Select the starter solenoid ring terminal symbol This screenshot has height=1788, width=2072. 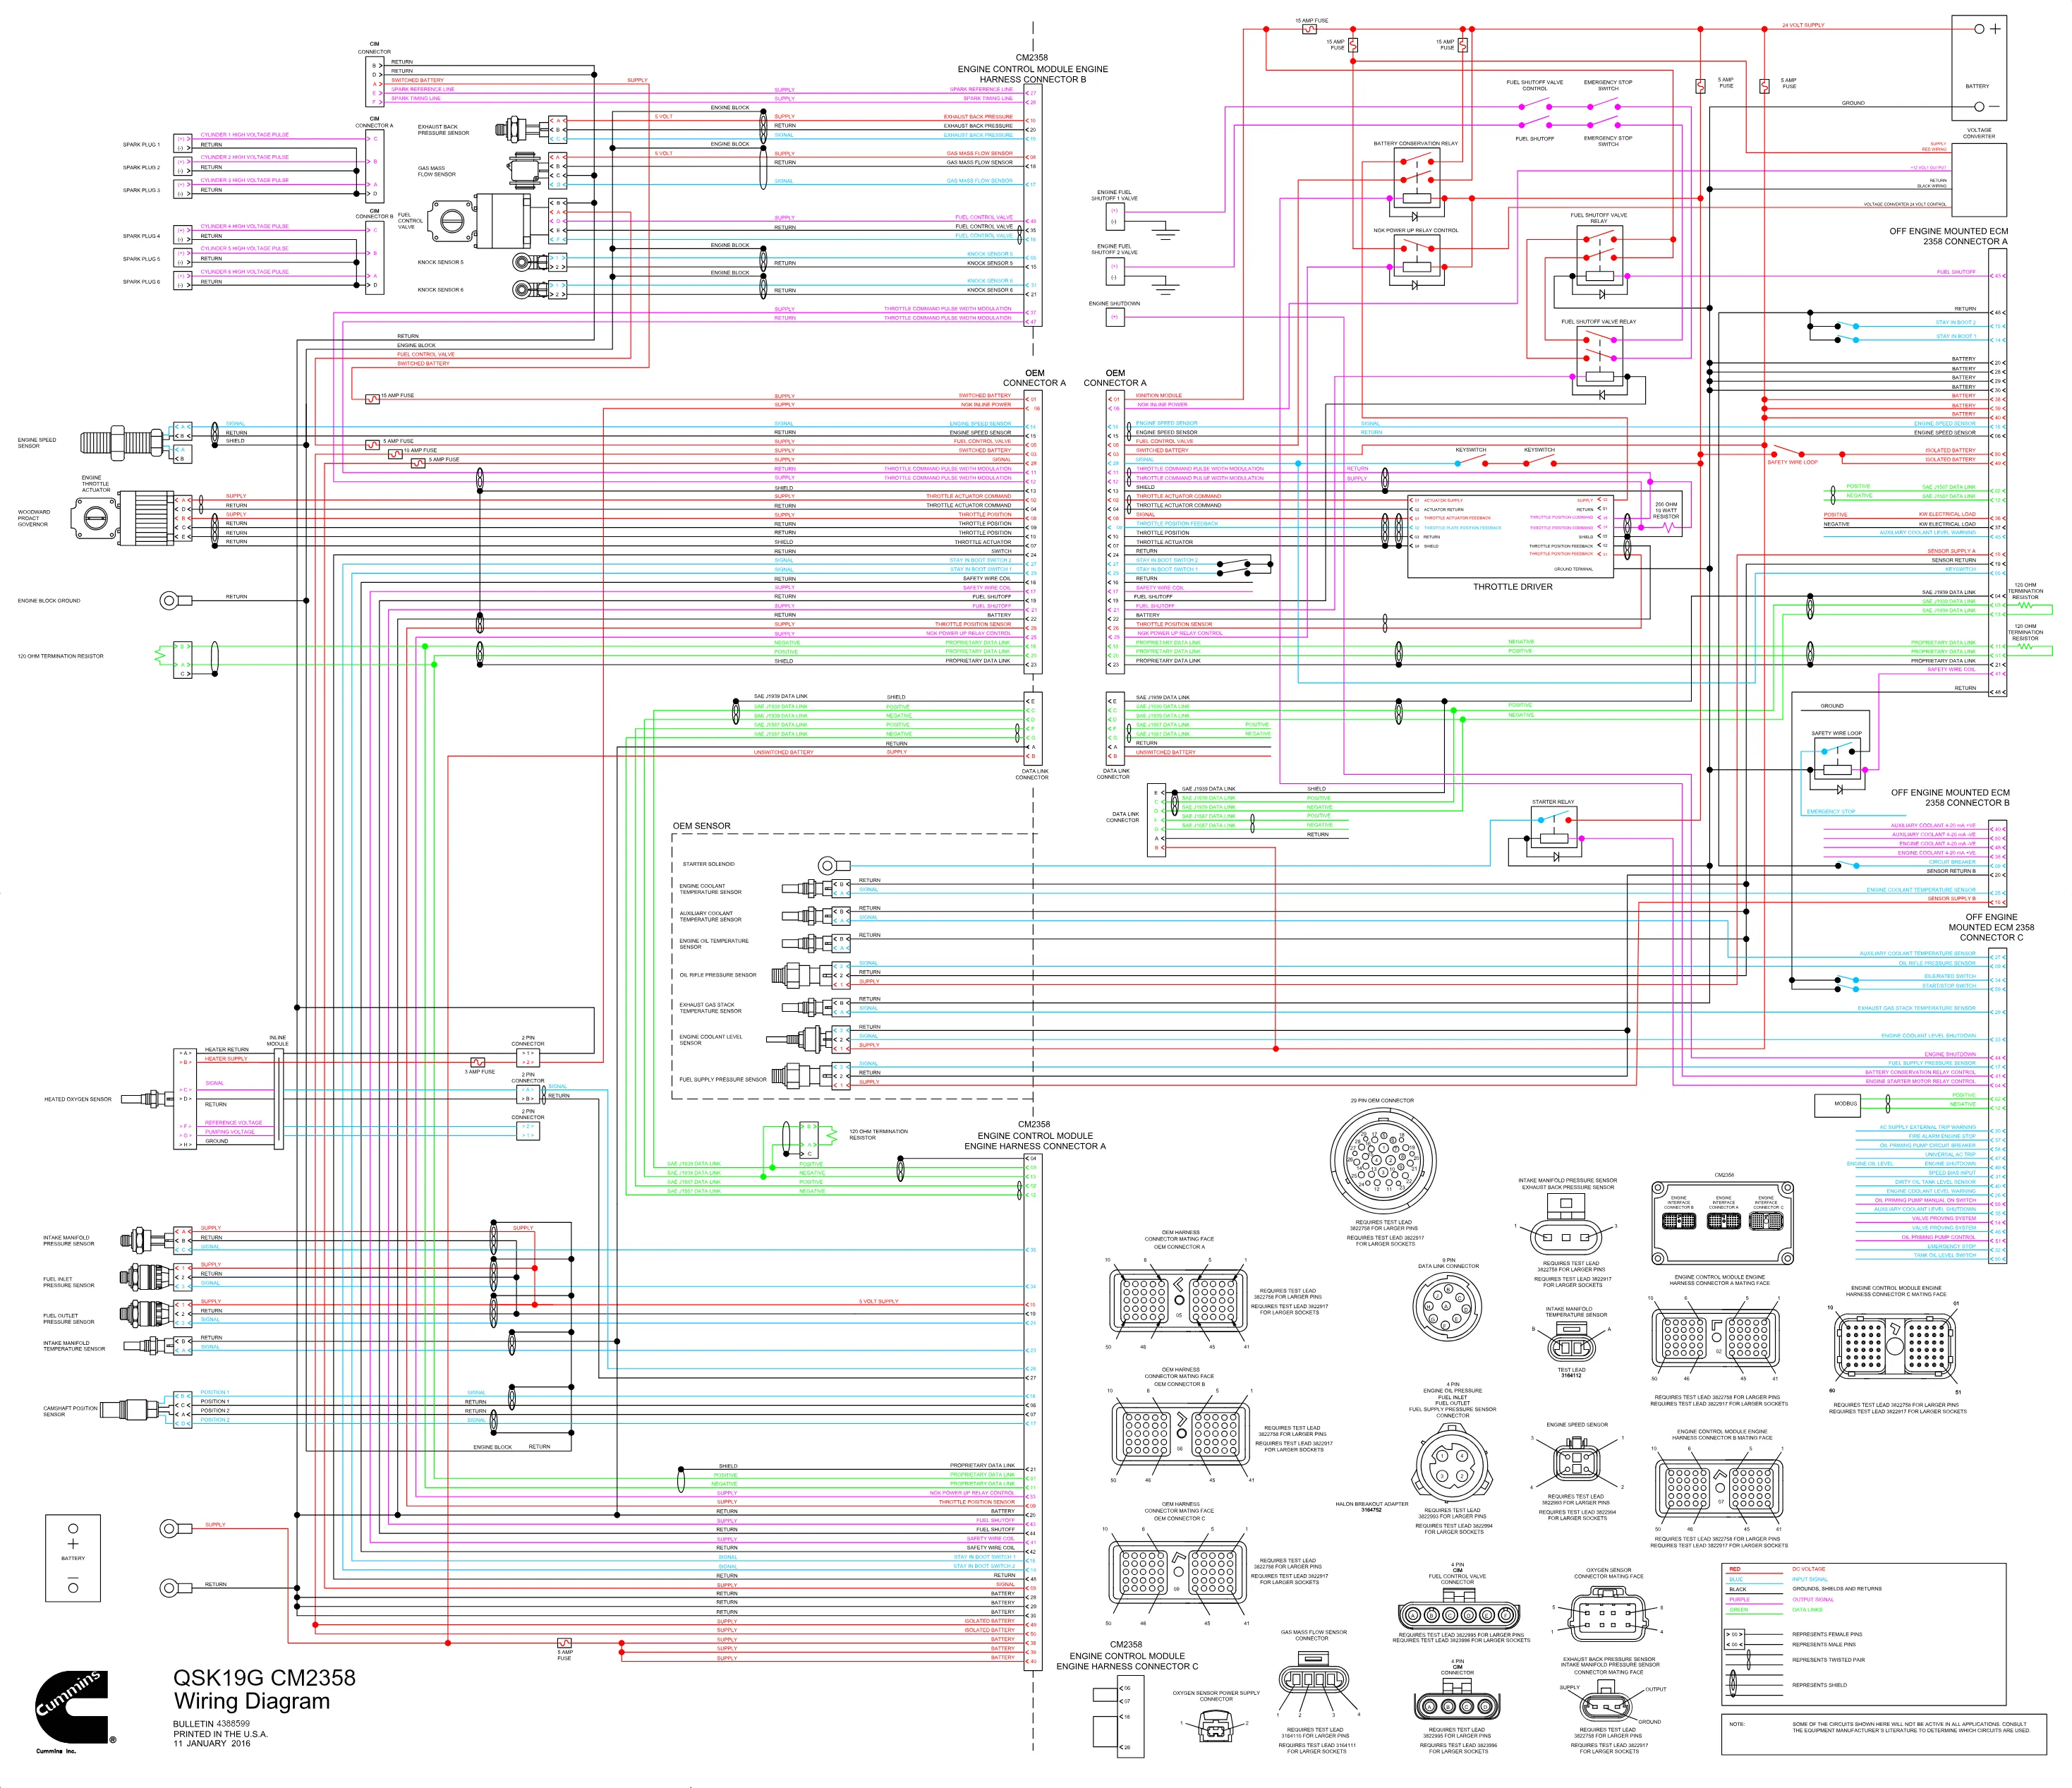834,865
